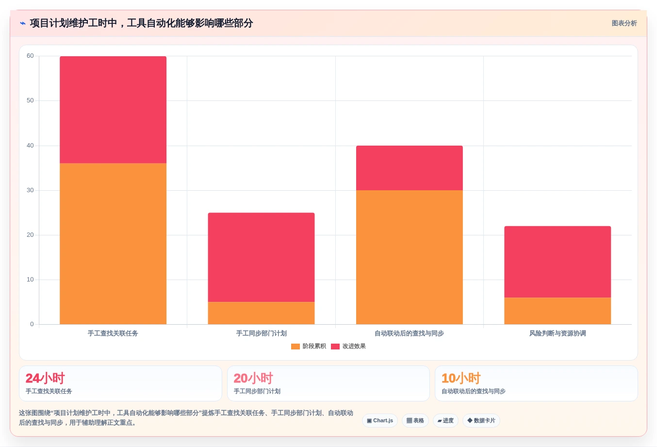Select the 表格 tag chip

point(415,420)
